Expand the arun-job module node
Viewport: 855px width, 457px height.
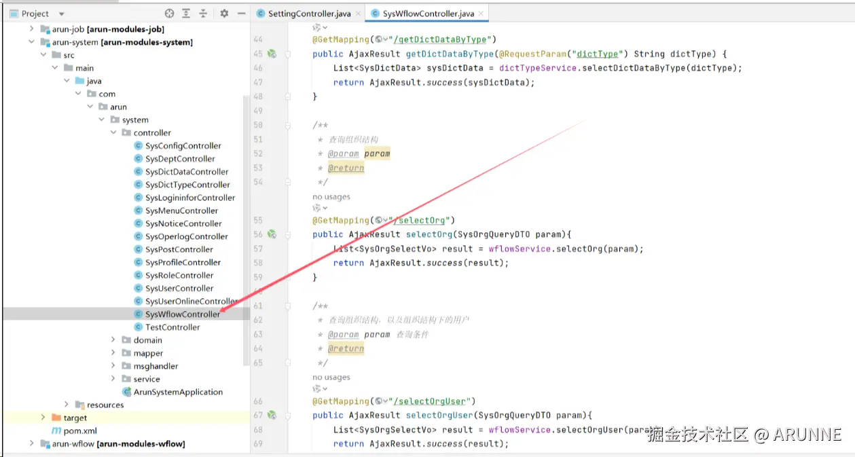click(31, 29)
